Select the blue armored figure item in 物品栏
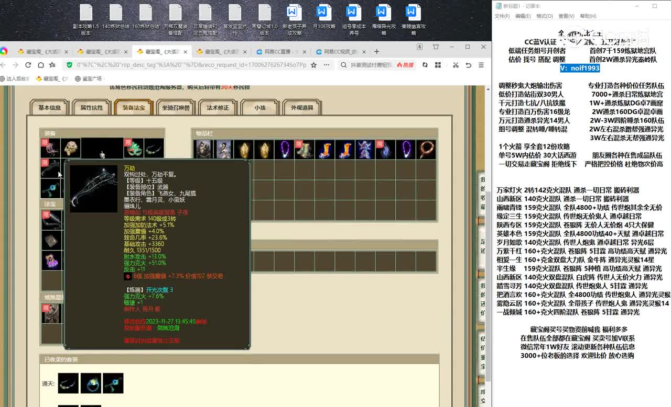Screen dimensions: 671x407 (x=365, y=150)
